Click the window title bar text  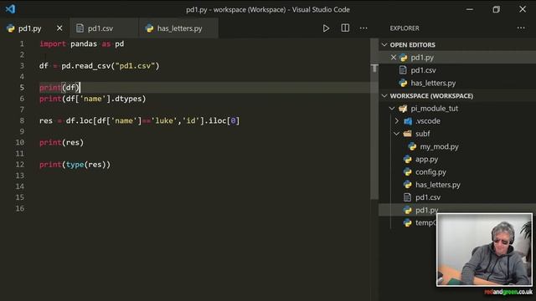pyautogui.click(x=268, y=9)
